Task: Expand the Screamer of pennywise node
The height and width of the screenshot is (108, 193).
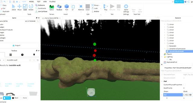Action: point(165,49)
